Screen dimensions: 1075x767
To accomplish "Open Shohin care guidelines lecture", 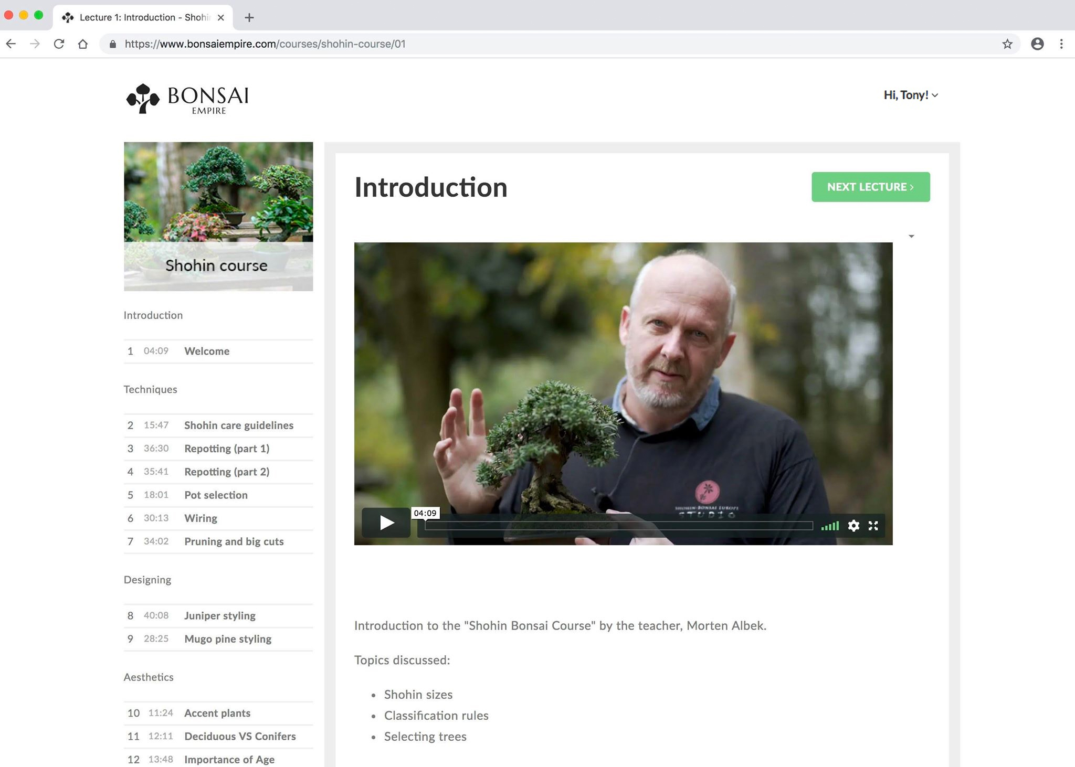I will (238, 425).
